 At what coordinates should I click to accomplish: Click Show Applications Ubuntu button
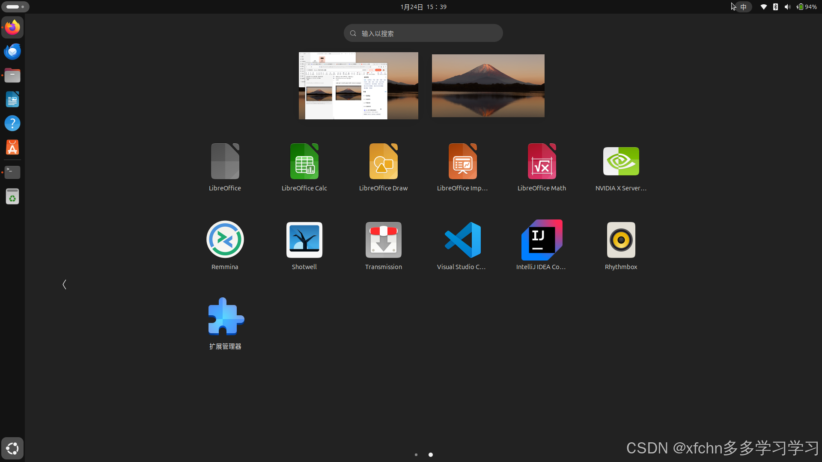12,448
